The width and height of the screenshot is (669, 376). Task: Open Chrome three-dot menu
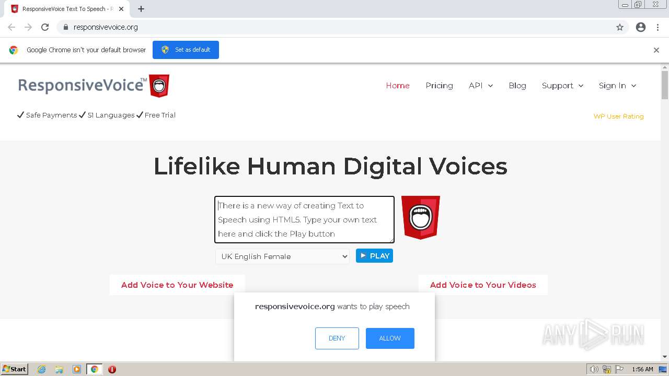[x=658, y=27]
